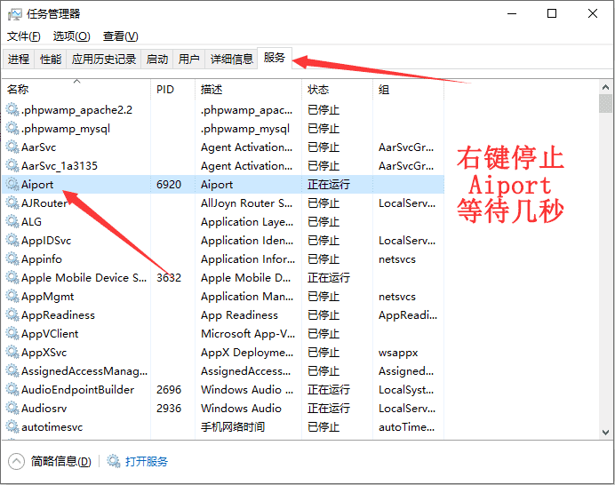
Task: Click the gear icon beside the ALG service
Action: click(x=12, y=222)
